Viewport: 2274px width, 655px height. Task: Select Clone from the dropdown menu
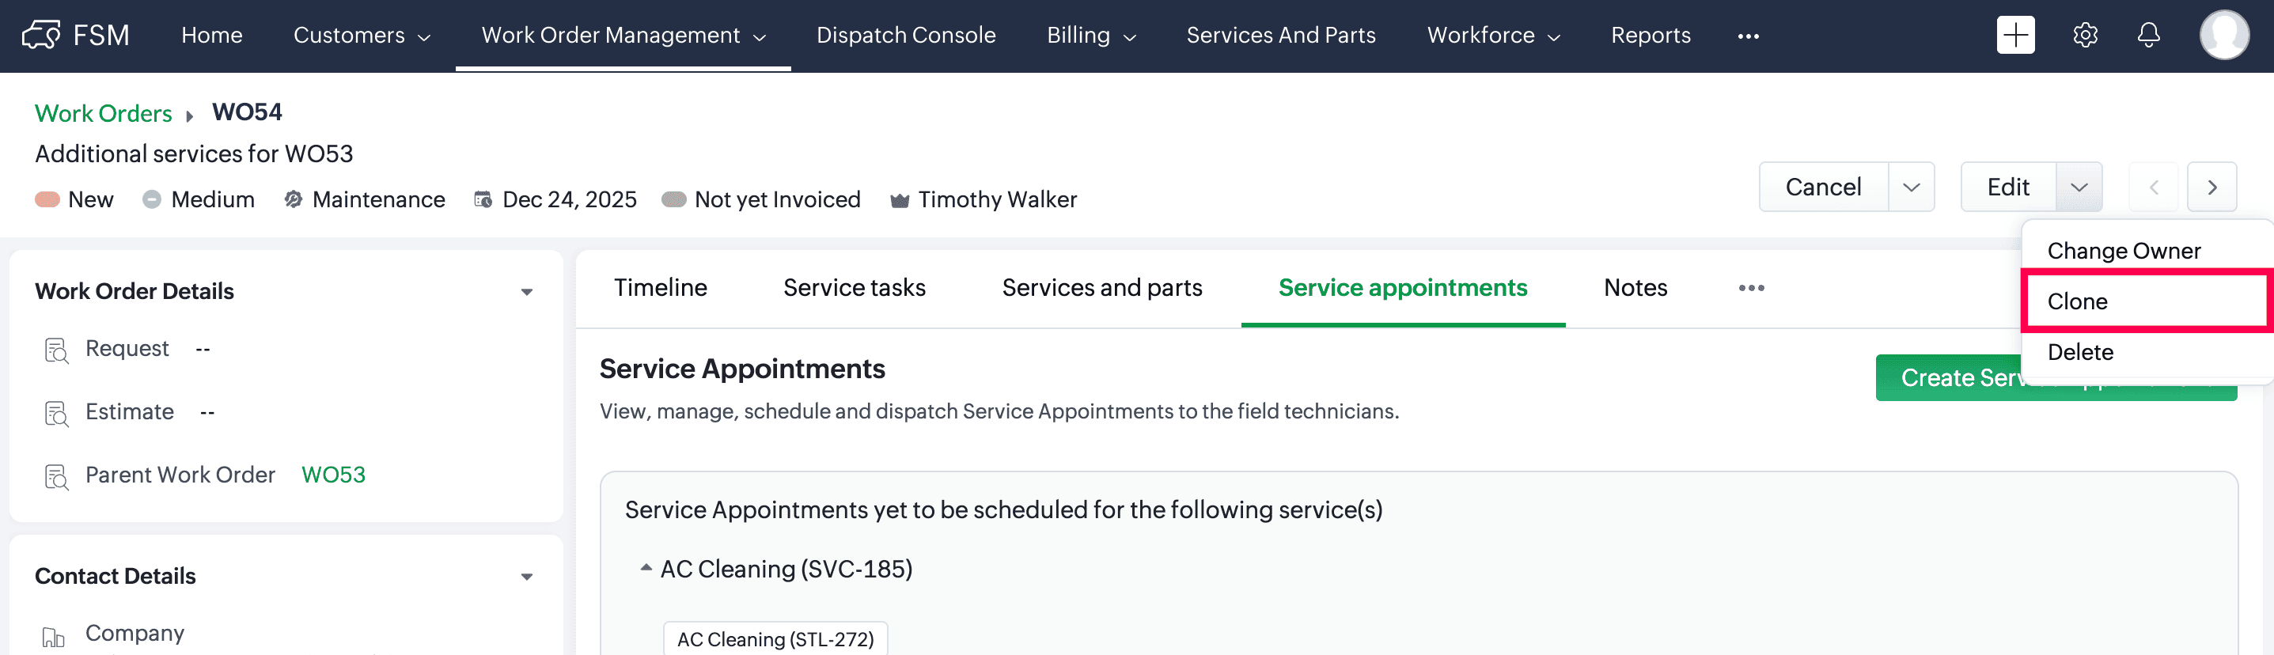[2077, 302]
